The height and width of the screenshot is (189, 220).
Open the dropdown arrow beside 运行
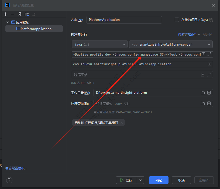140,180
